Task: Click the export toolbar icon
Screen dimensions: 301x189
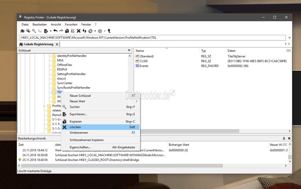Action: point(46,31)
